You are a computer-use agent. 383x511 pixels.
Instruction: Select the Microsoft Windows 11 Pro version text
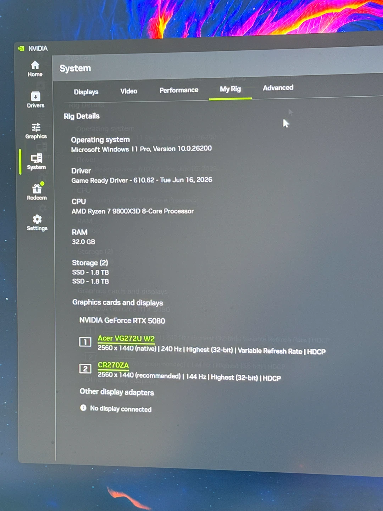pos(141,149)
